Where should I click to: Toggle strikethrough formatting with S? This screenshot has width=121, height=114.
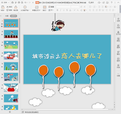[67, 10]
